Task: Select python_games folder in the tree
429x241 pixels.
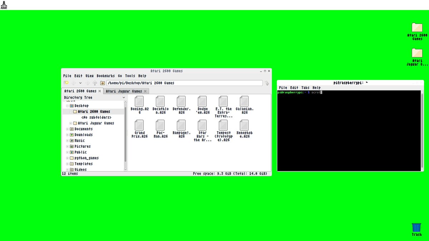Action: click(x=84, y=158)
